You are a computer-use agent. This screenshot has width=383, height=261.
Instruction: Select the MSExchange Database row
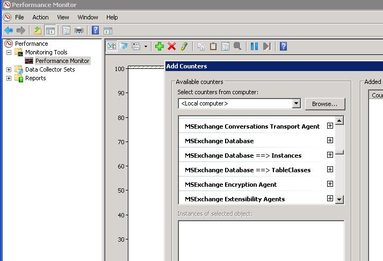257,140
